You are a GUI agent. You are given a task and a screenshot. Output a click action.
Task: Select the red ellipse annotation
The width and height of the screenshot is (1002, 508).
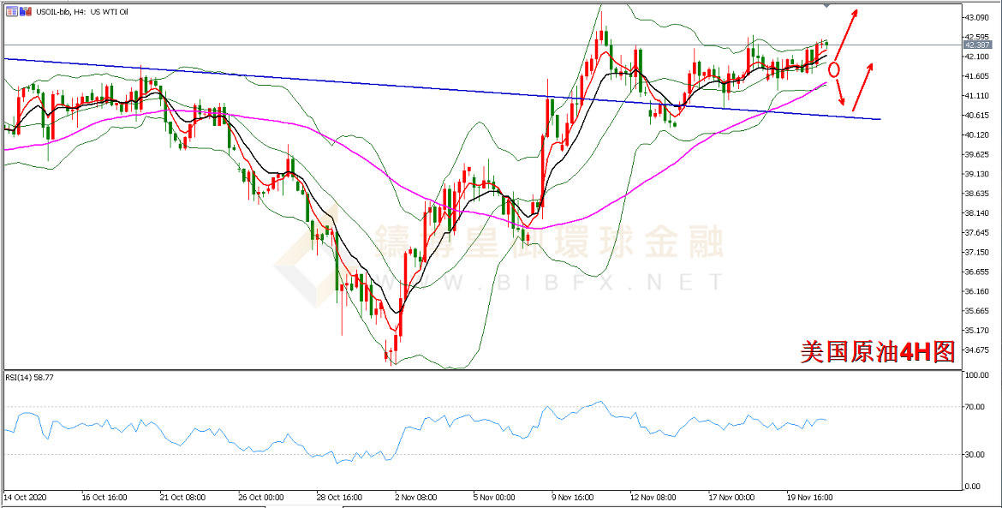tap(833, 69)
